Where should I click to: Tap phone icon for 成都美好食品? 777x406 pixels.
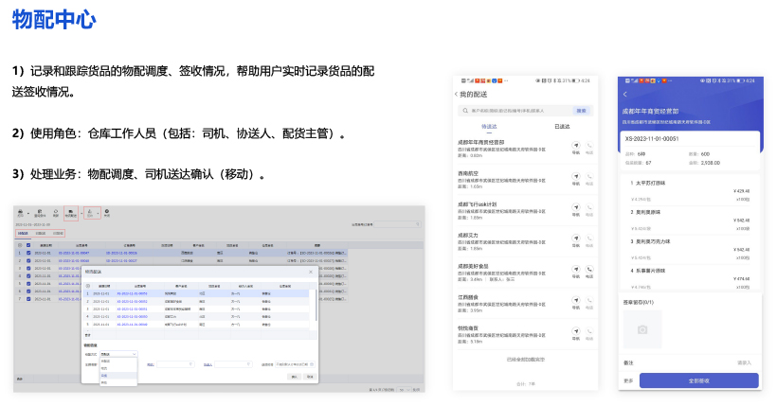click(x=589, y=270)
